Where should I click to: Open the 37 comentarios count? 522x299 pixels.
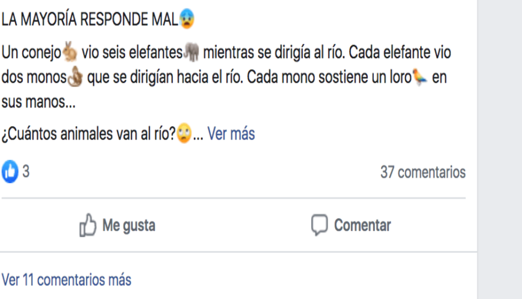pyautogui.click(x=423, y=172)
